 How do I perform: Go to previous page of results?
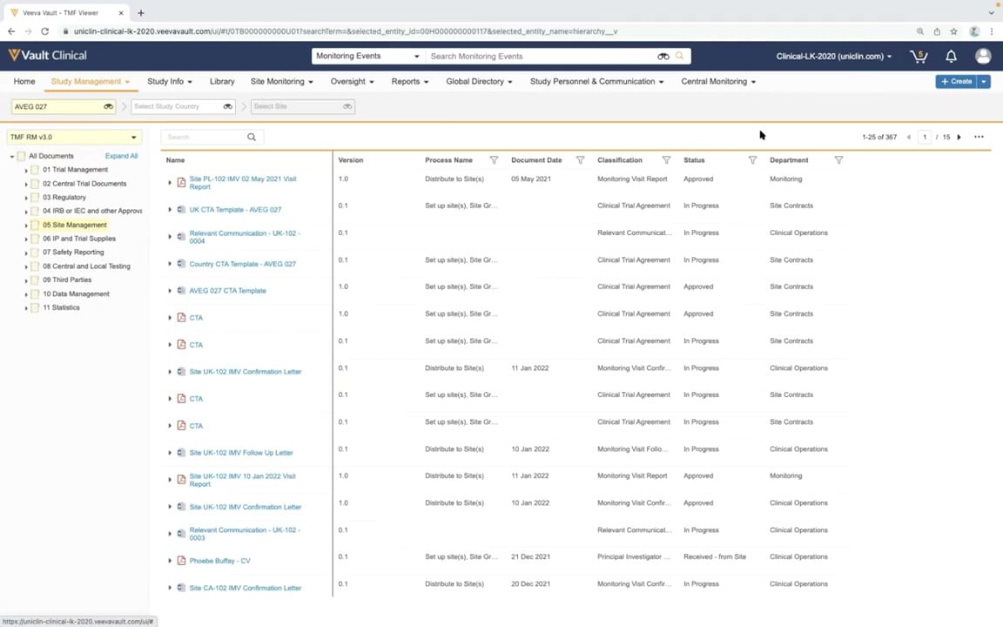coord(908,137)
